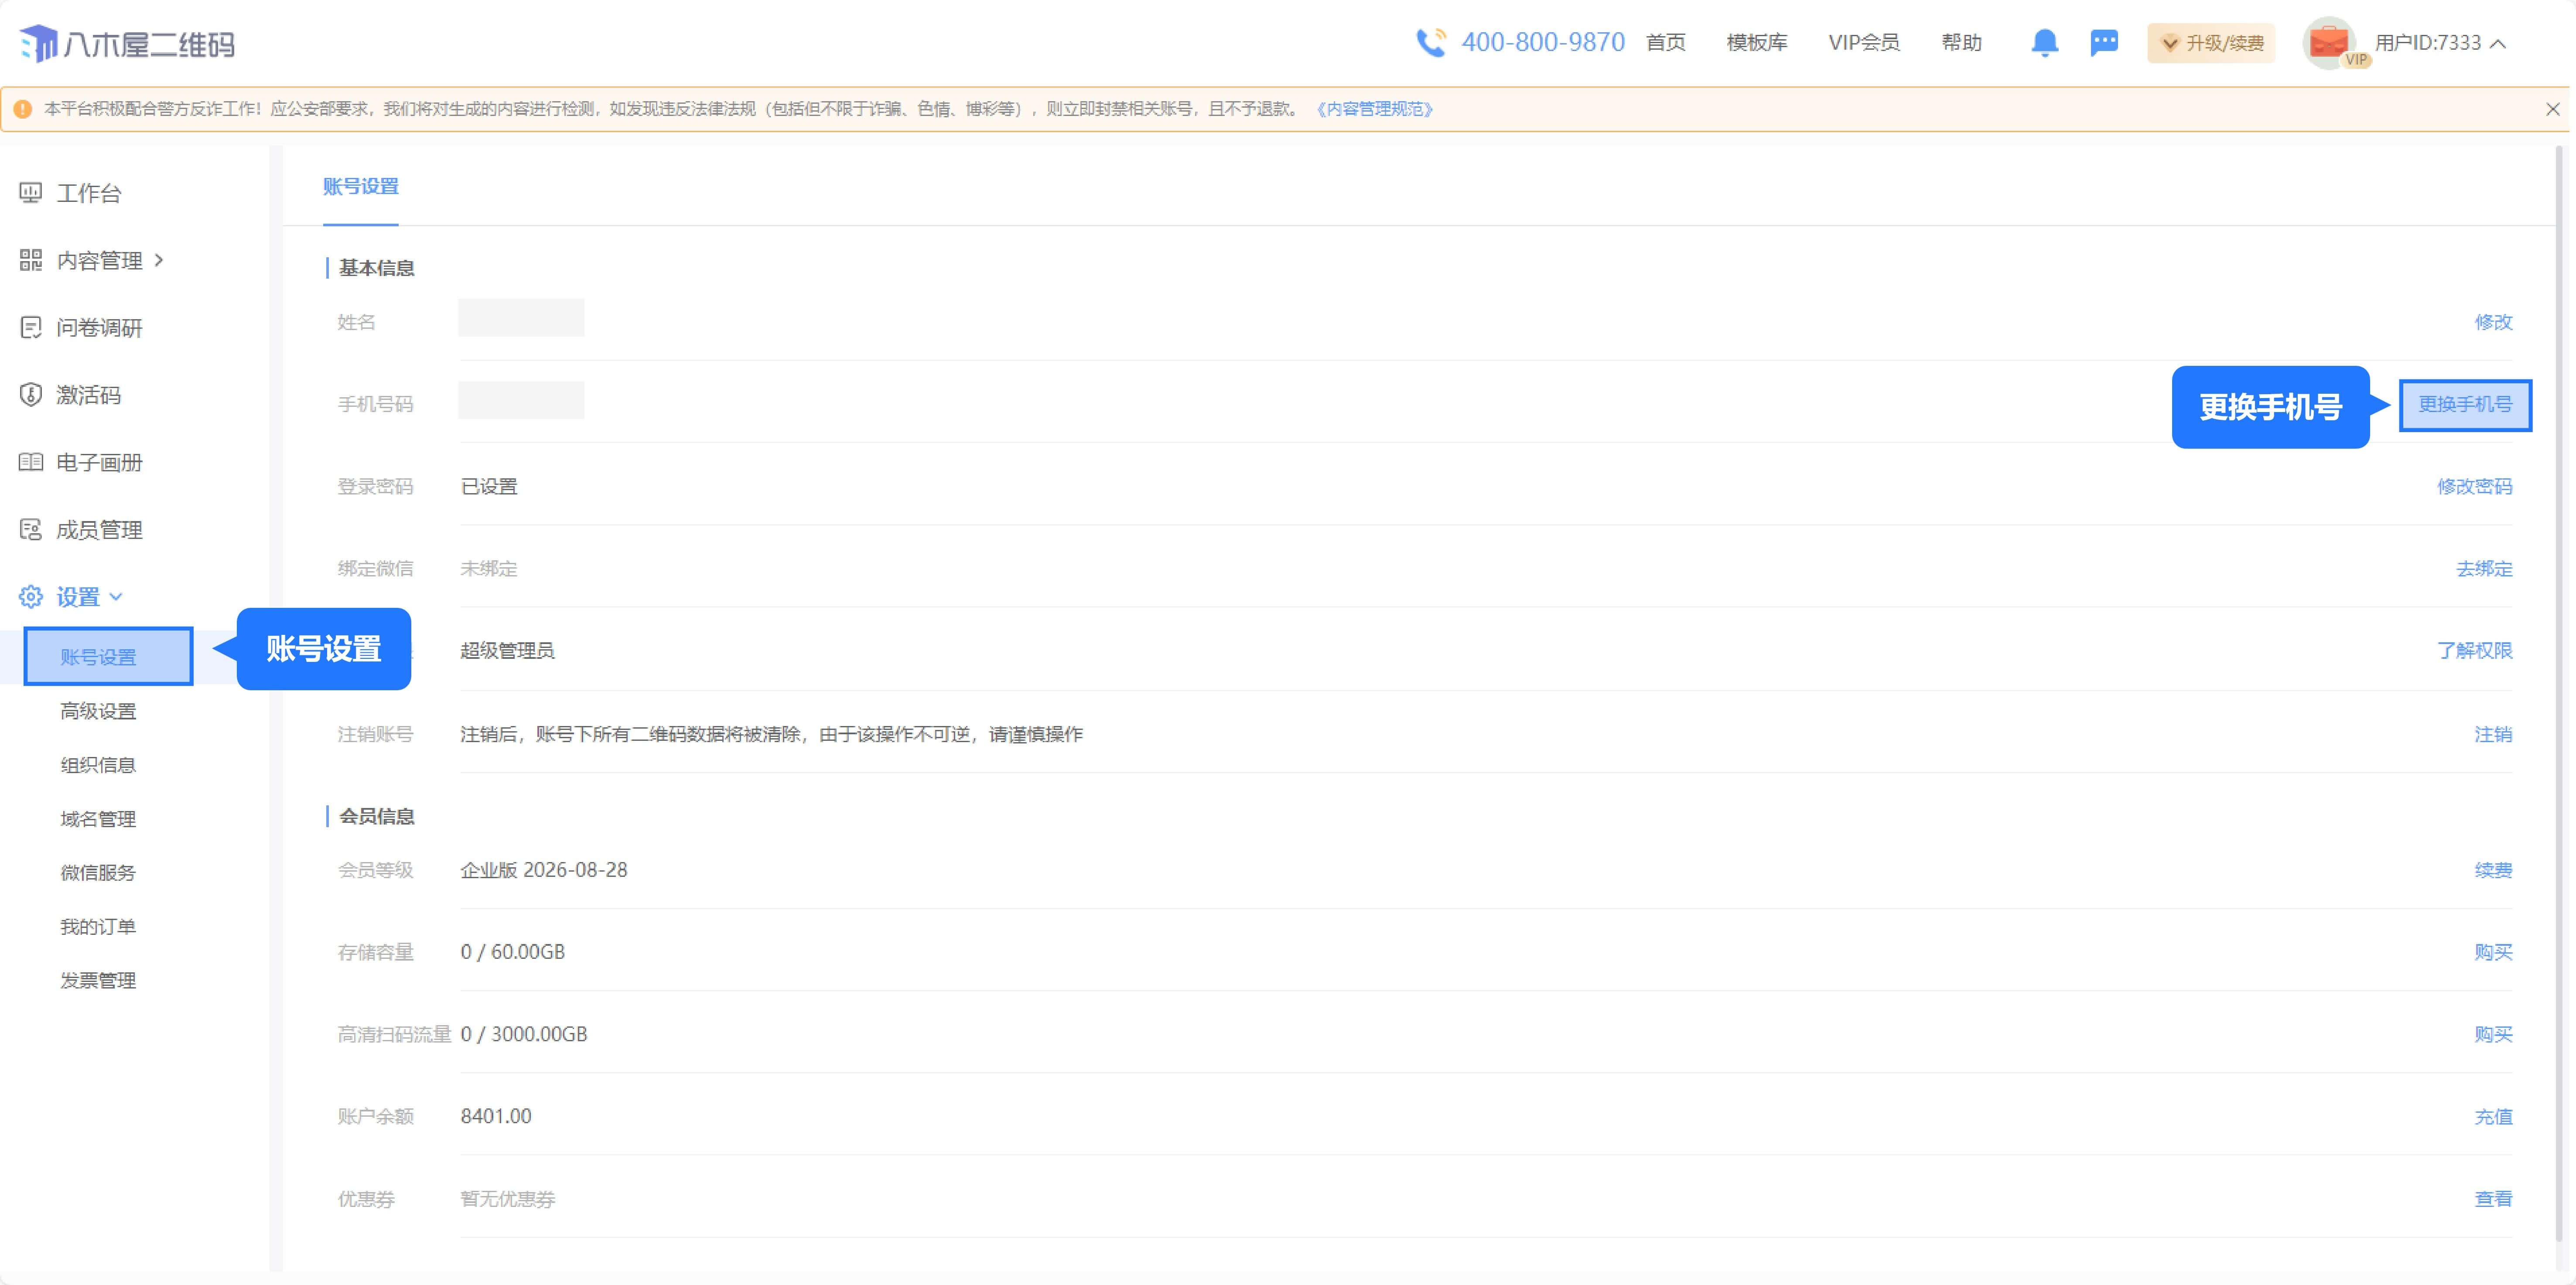Expand the 内容管理 chevron
Viewport: 2576px width, 1285px height.
160,260
